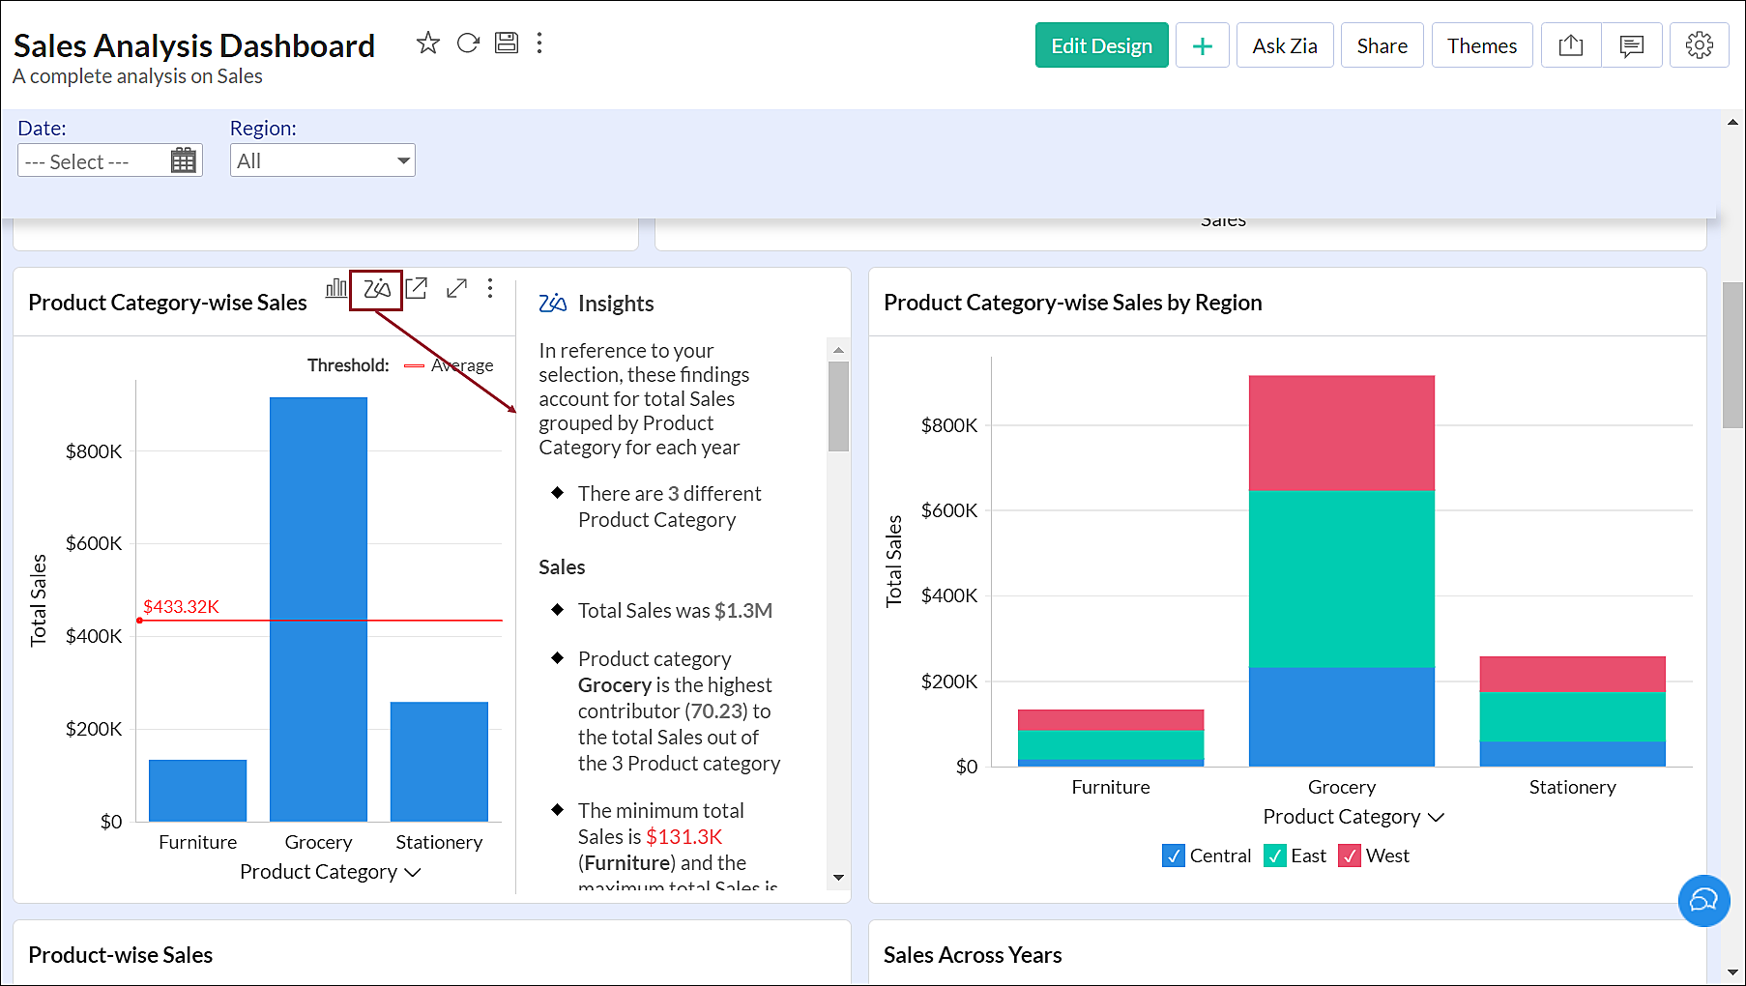
Task: Mark dashboard as favorite with star icon
Action: tap(427, 43)
